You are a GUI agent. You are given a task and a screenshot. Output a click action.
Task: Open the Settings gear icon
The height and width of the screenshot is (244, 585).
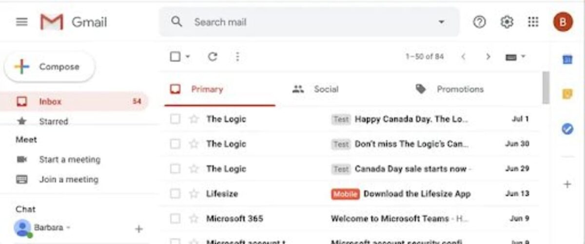point(507,22)
